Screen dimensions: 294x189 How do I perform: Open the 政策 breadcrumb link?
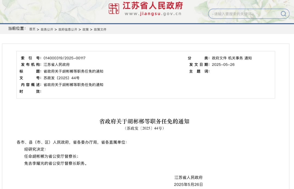point(85,29)
